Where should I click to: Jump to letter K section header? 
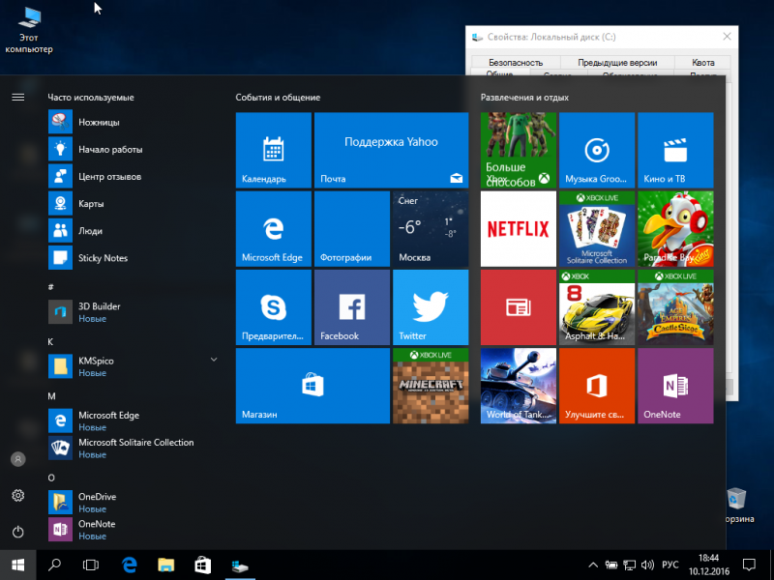[50, 342]
